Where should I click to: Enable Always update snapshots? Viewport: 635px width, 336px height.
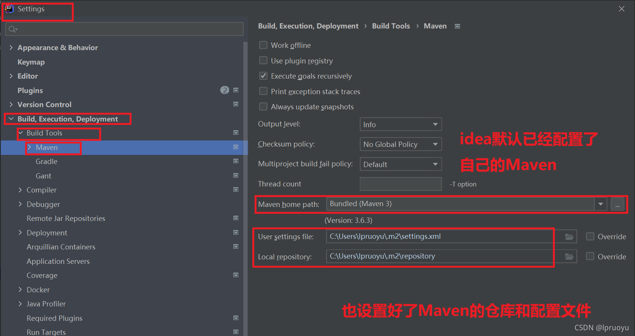click(x=263, y=107)
